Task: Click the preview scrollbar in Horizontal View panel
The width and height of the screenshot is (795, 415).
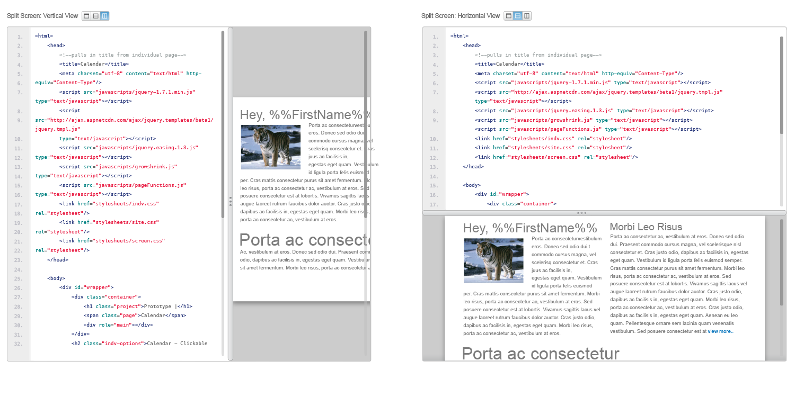Action: 781,262
